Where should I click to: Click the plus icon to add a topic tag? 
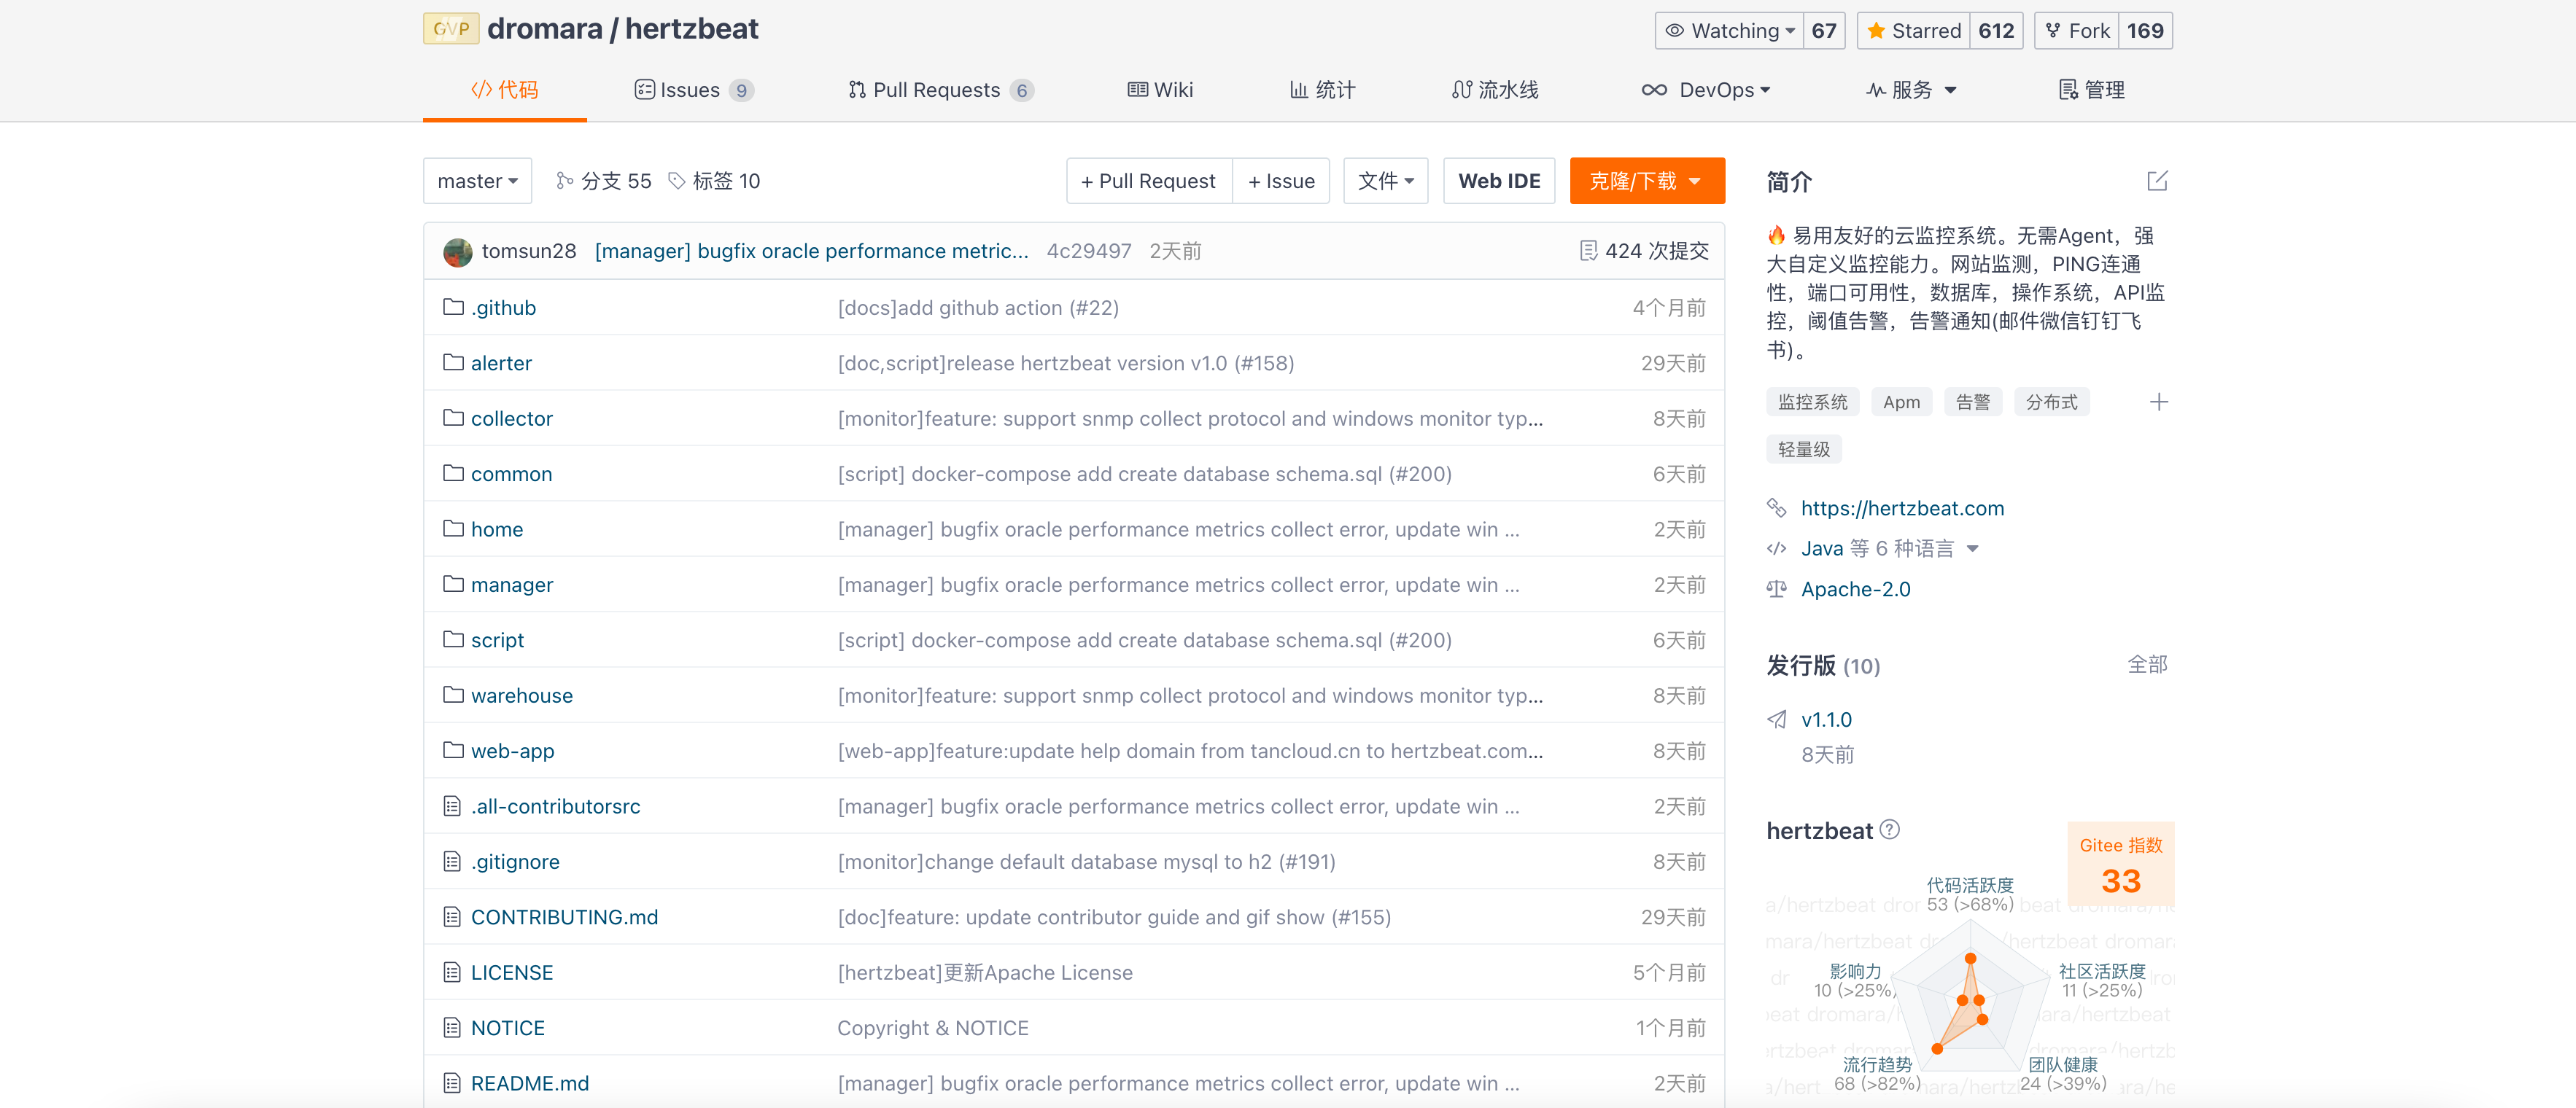[2158, 402]
